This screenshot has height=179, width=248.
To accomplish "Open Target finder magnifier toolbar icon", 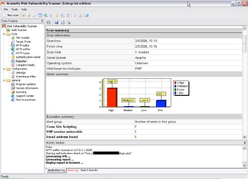I will [x=35, y=15].
